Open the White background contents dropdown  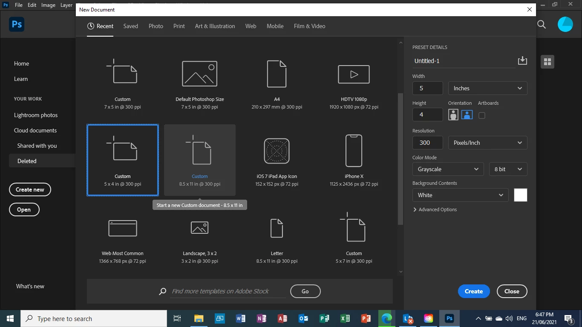point(461,195)
